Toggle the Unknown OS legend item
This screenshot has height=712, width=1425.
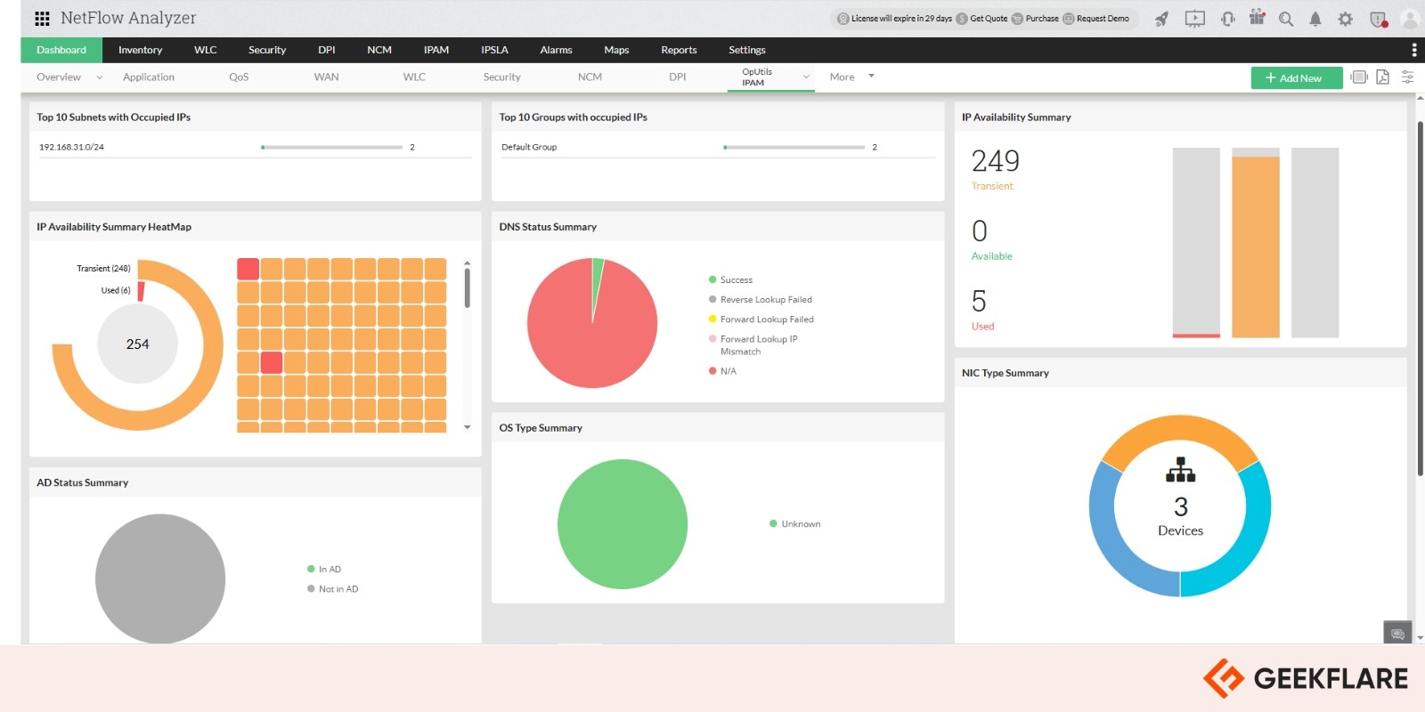794,524
